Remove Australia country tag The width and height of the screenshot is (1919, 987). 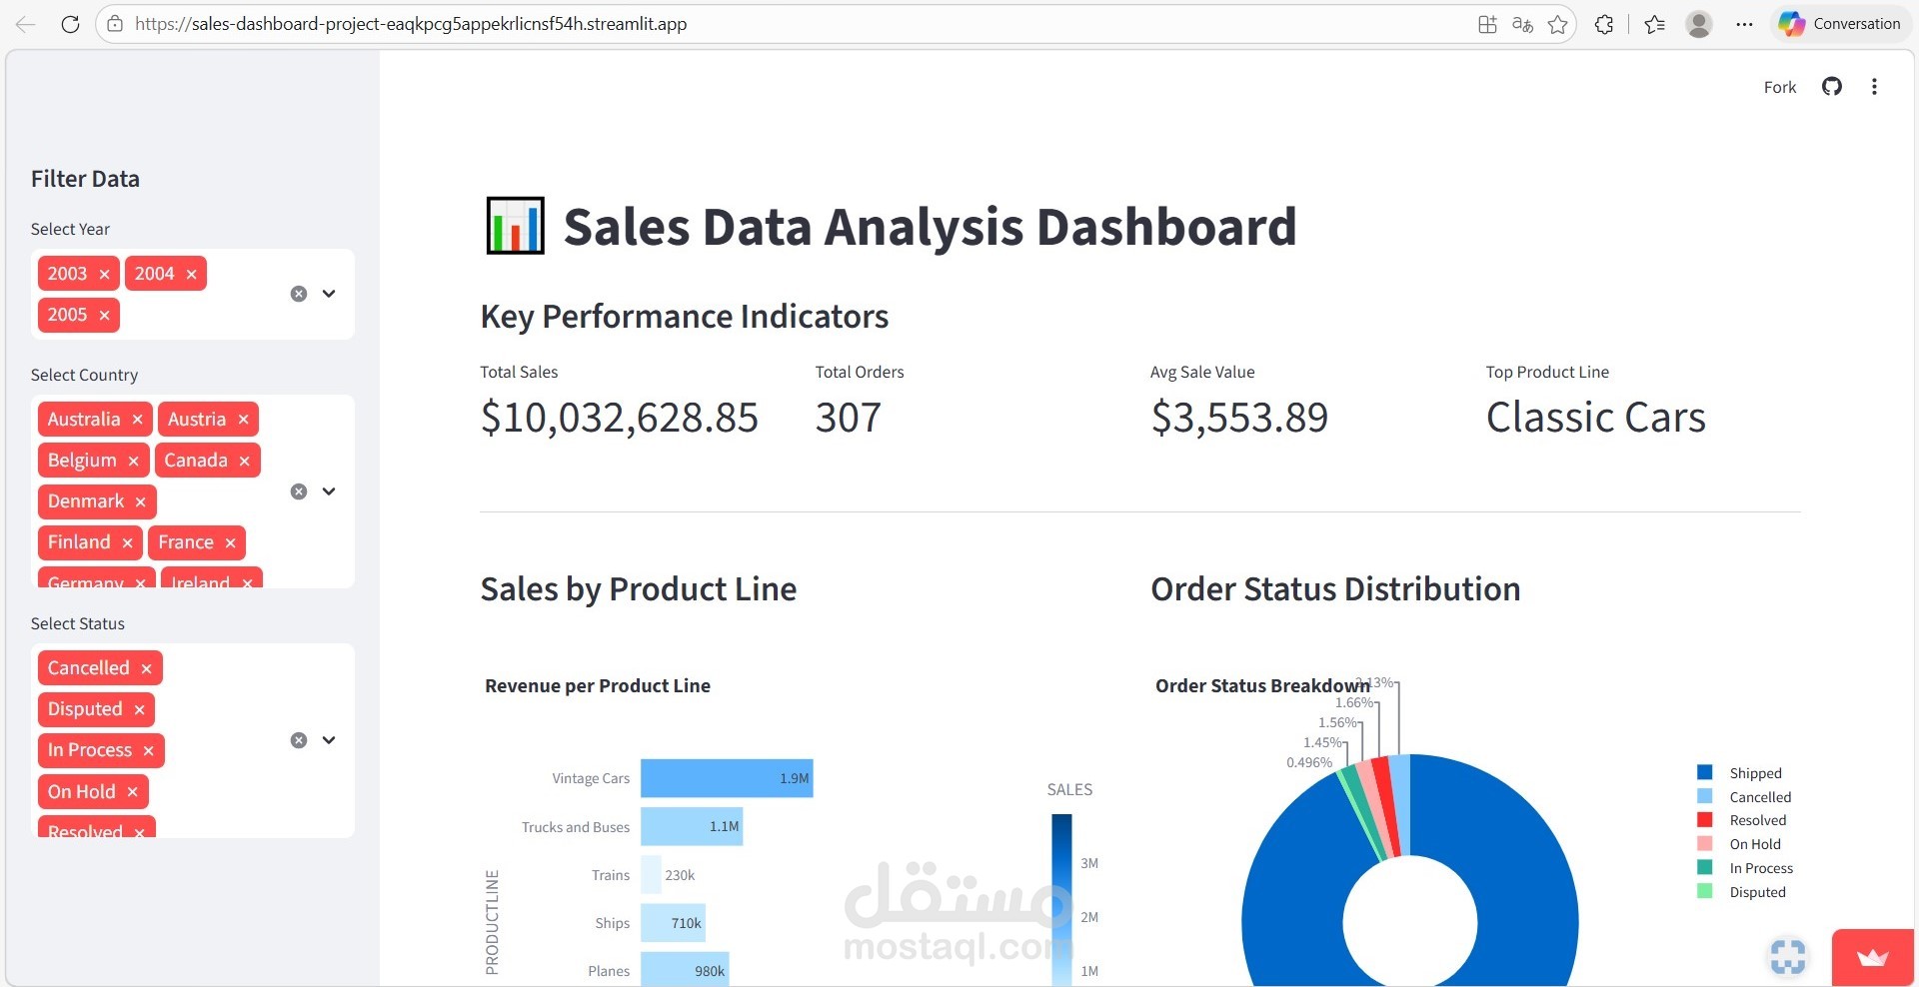(x=137, y=420)
